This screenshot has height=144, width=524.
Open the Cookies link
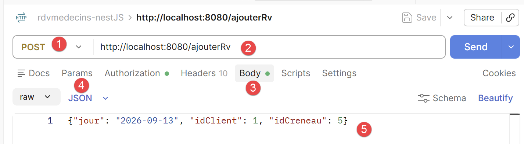[x=499, y=73]
